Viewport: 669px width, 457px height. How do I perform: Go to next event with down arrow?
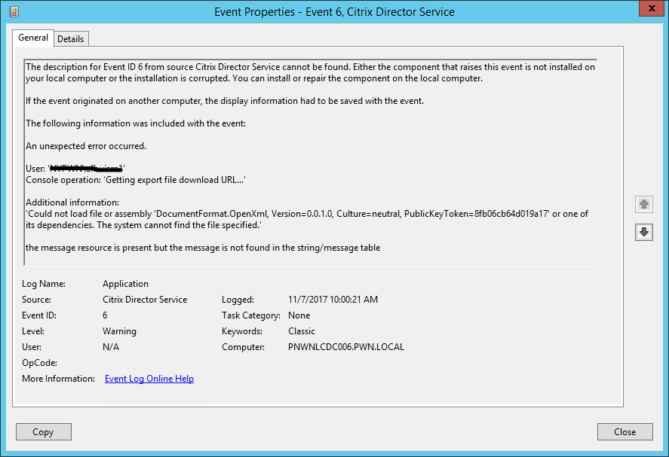click(643, 233)
